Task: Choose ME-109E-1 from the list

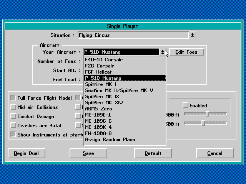Action: (125, 115)
